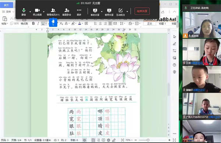The height and width of the screenshot is (143, 221).
Task: Toggle justify alignment
Action: [110, 24]
